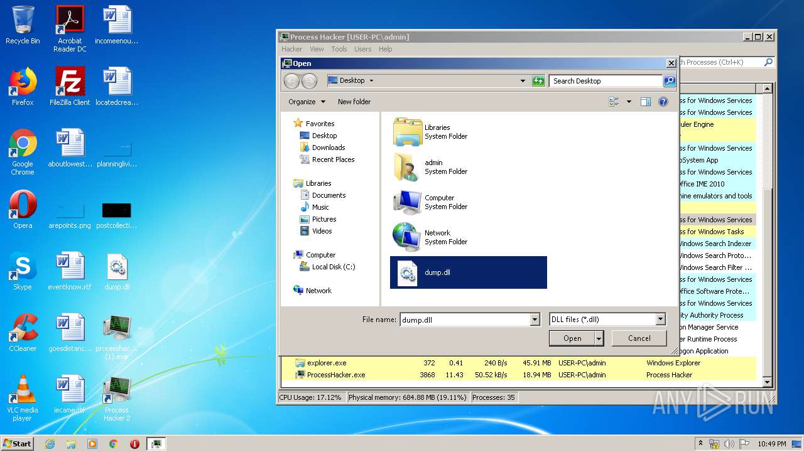This screenshot has height=452, width=804.
Task: Select eventknow.rtf document on desktop
Action: (x=70, y=271)
